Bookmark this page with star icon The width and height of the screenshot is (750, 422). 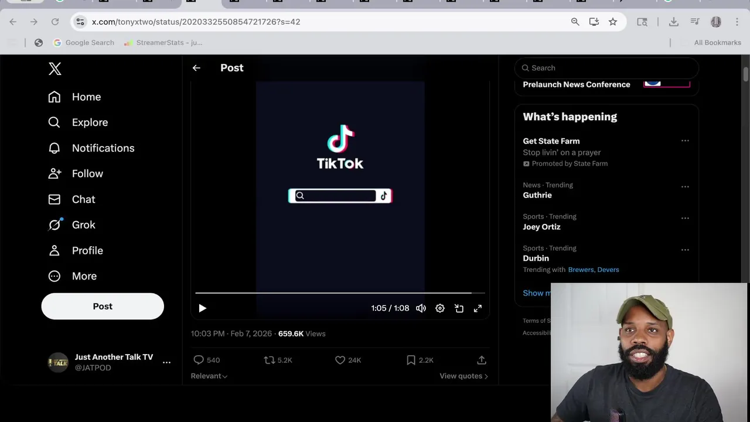(x=613, y=22)
